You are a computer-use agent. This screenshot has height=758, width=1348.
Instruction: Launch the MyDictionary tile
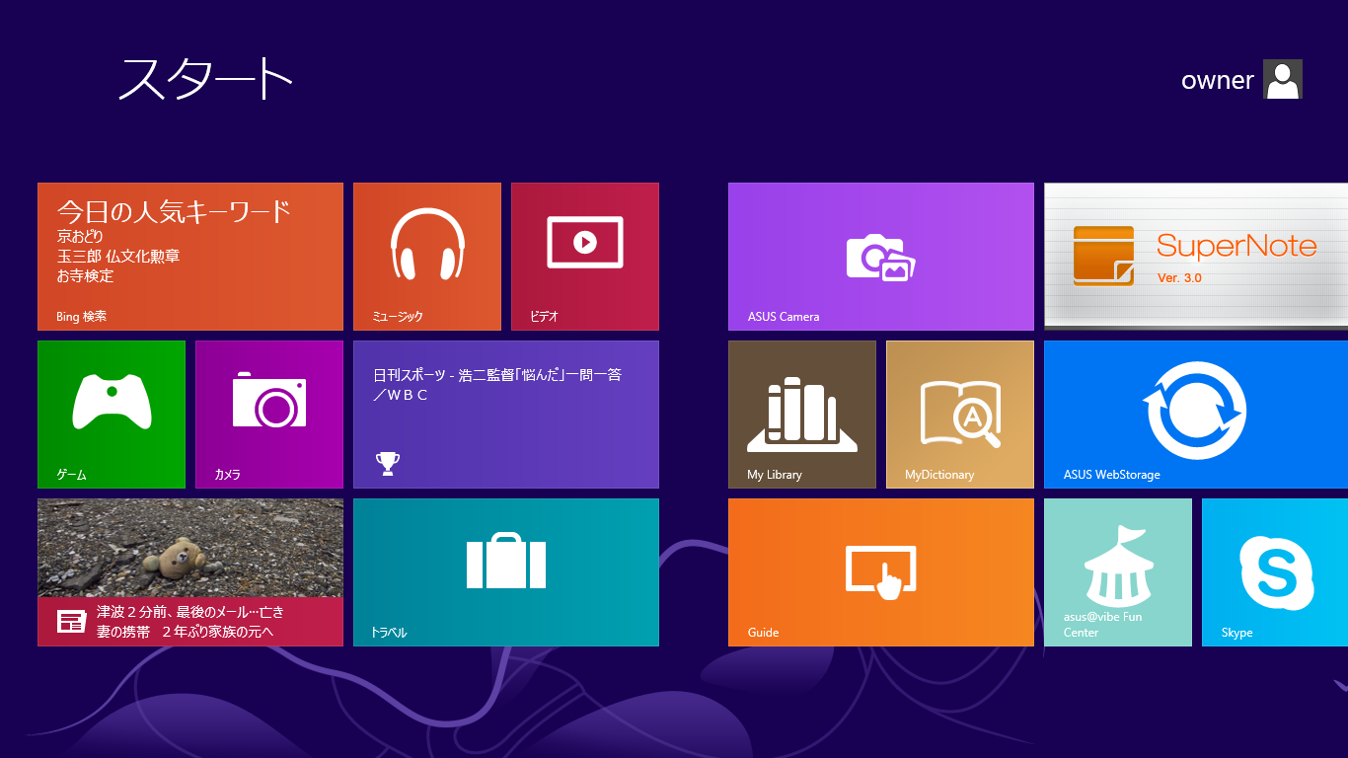960,415
